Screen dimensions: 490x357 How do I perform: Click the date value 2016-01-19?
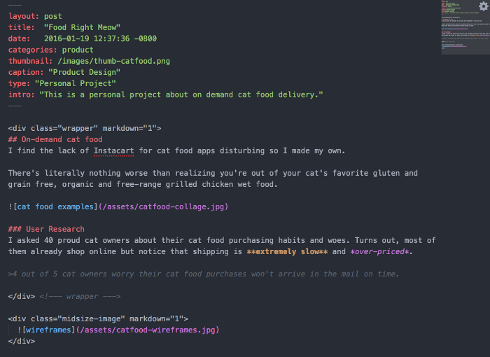click(70, 38)
